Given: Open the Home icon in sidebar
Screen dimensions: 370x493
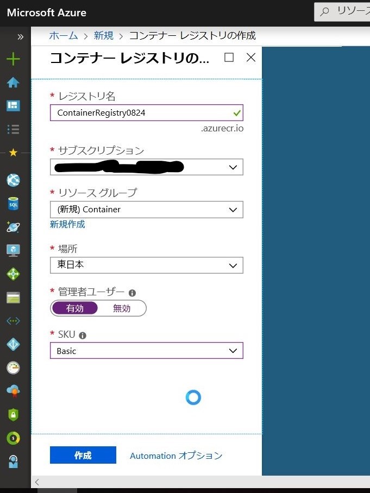Looking at the screenshot, I should [x=13, y=83].
